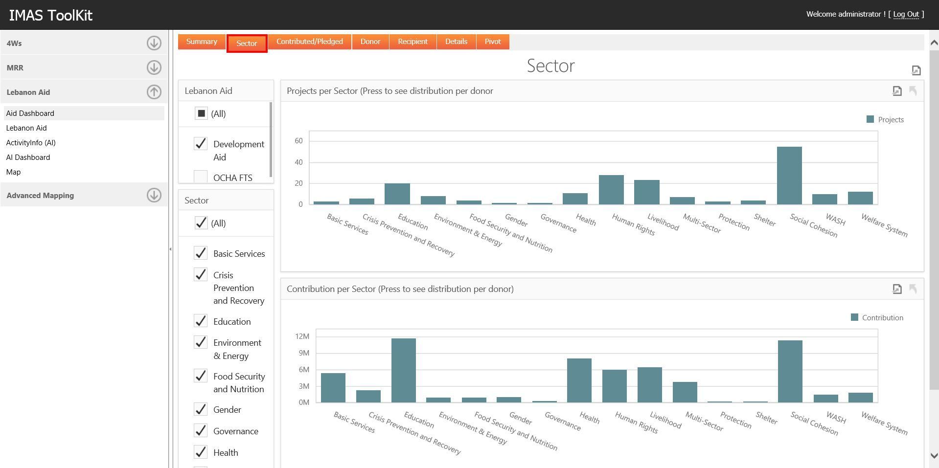Uncheck the Development Aid filter
The height and width of the screenshot is (468, 939).
pos(201,144)
